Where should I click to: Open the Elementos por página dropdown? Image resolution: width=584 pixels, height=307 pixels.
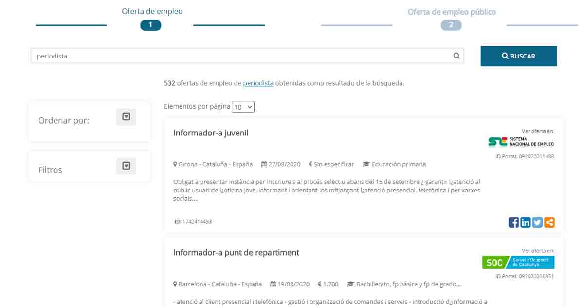point(243,107)
